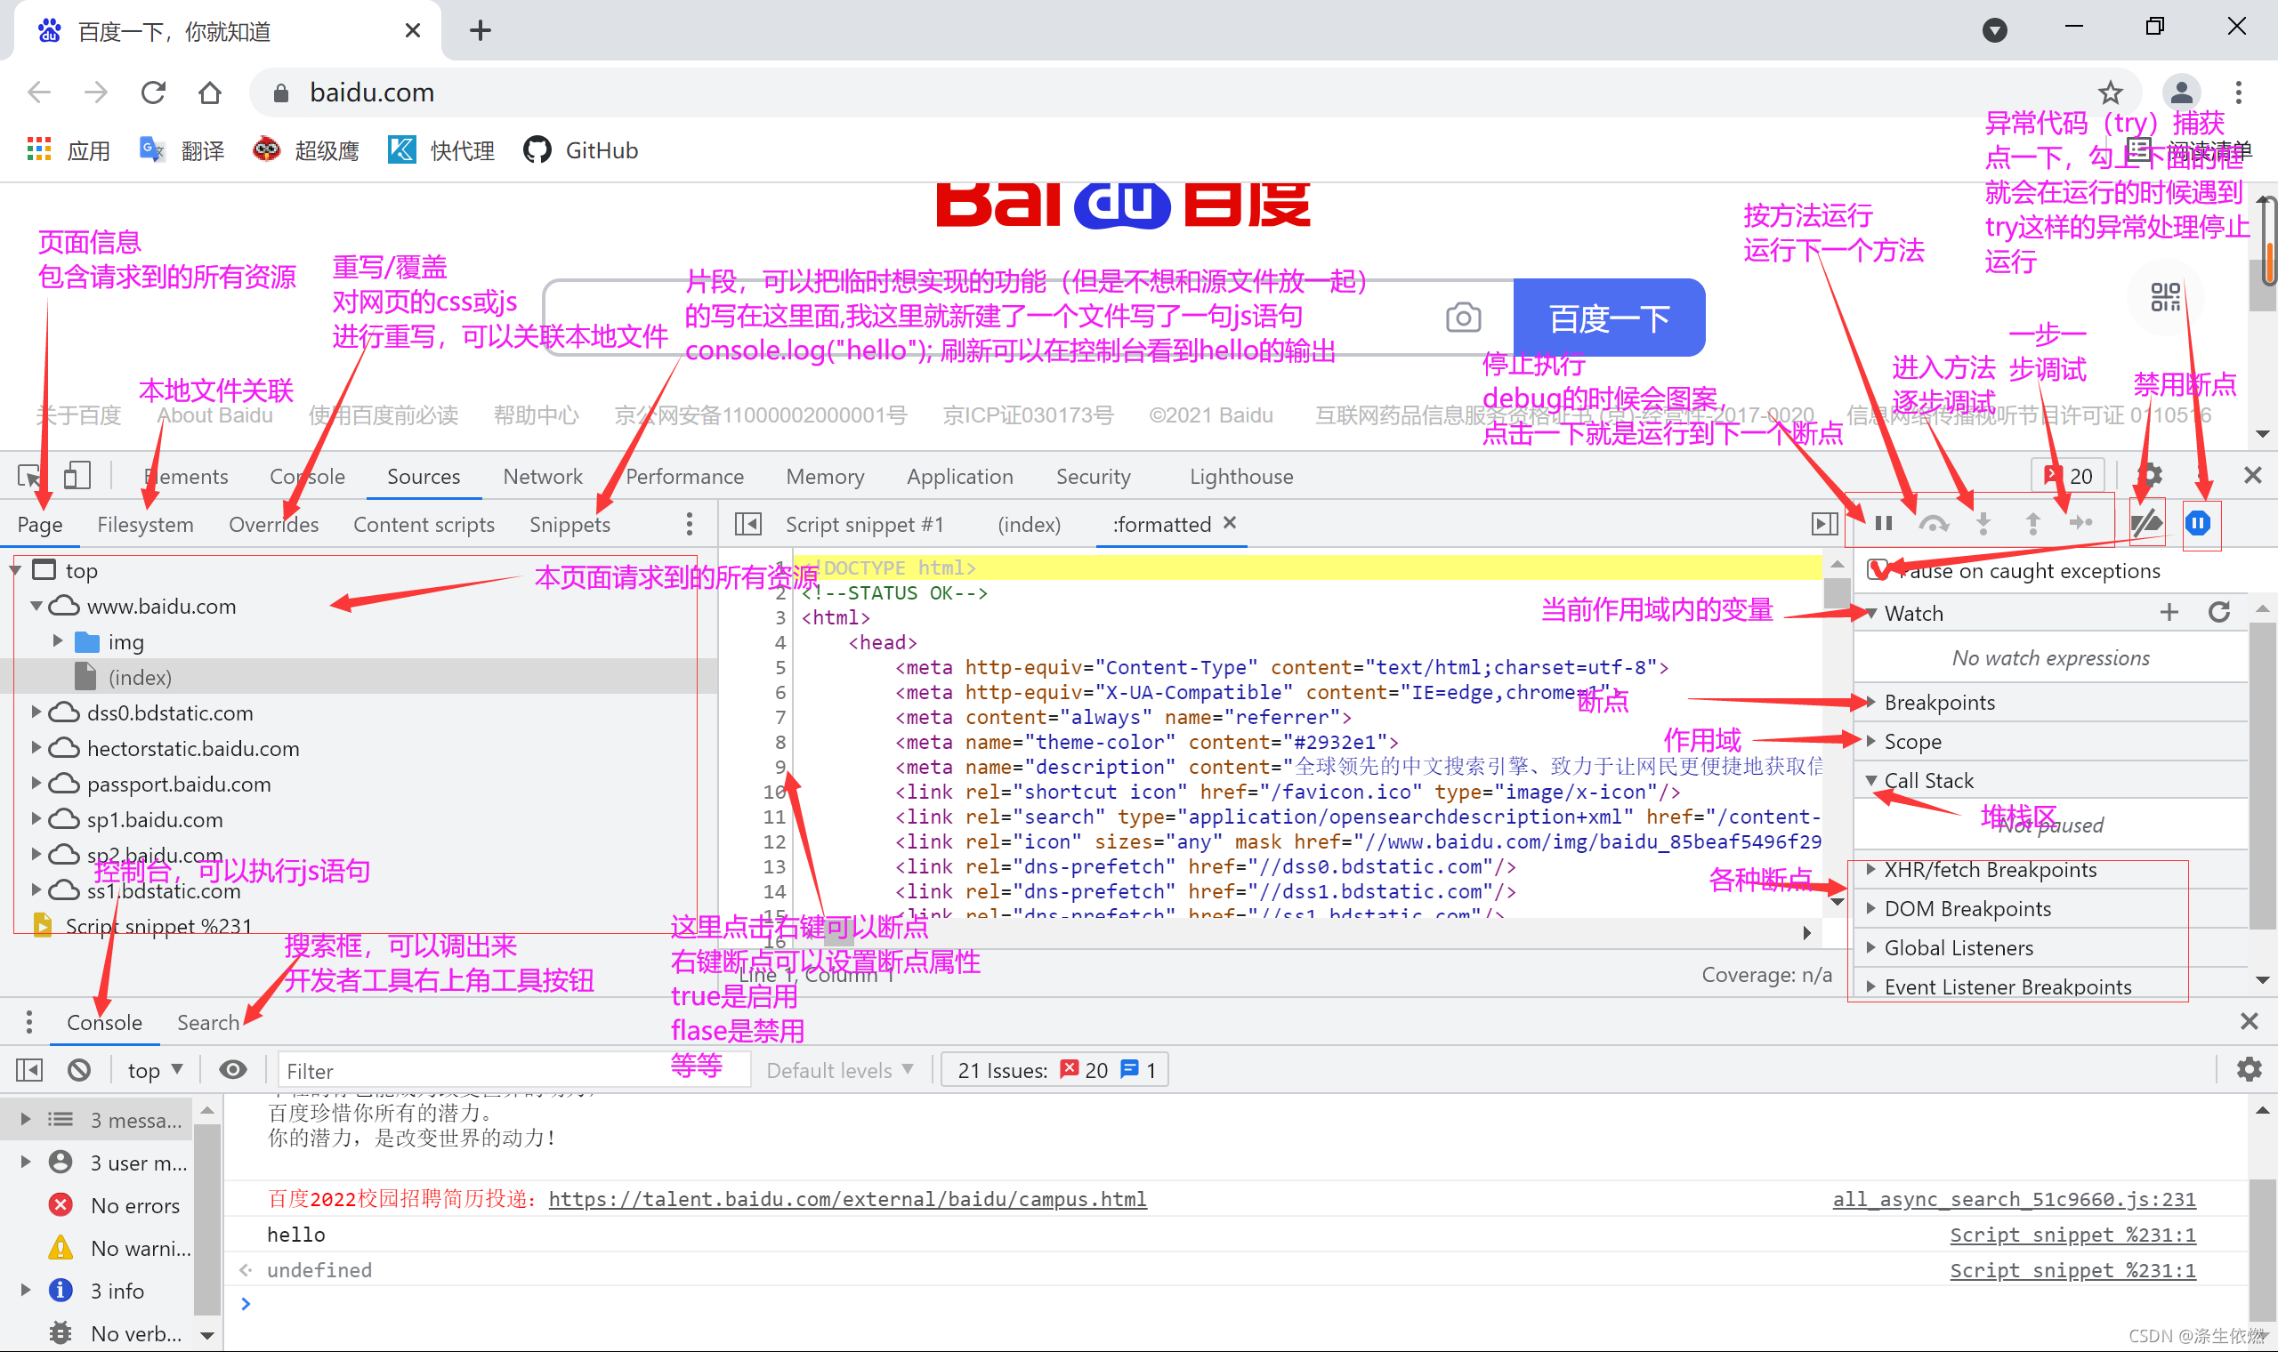Pause script execution
2278x1352 pixels.
point(1885,523)
